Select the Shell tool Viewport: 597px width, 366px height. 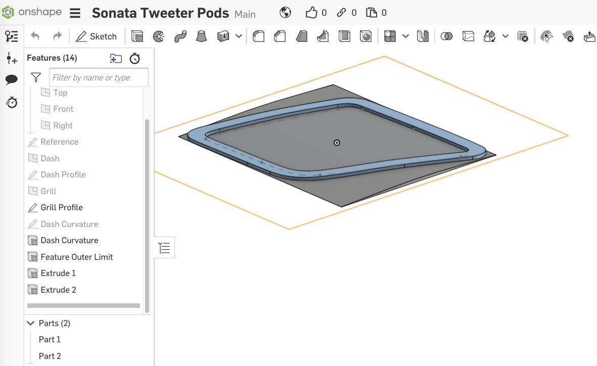coord(344,36)
